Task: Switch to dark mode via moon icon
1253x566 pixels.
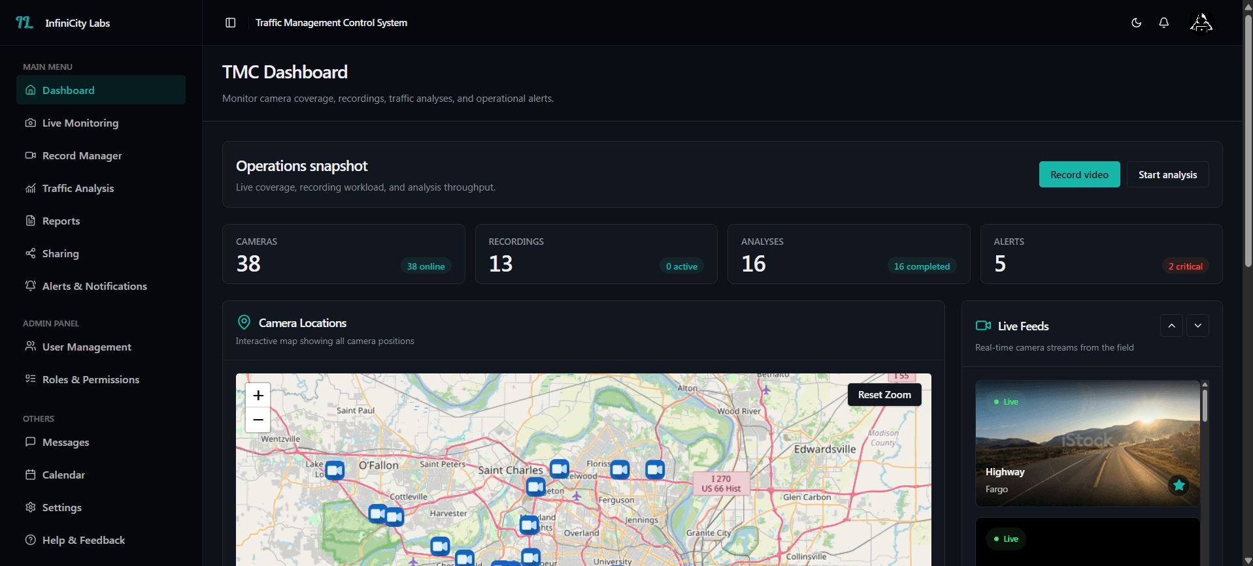Action: (1137, 23)
